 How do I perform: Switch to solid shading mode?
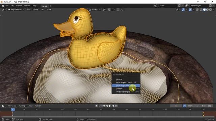(x=204, y=10)
